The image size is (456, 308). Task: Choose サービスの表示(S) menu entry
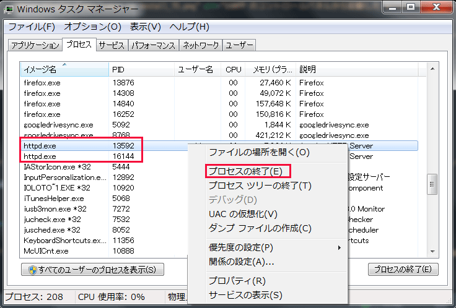tap(245, 295)
